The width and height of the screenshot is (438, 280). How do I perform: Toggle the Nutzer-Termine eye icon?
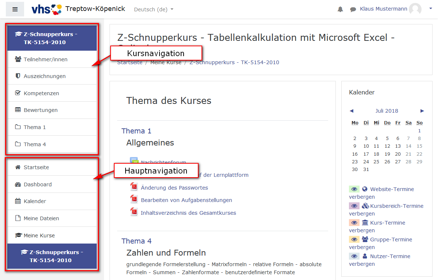click(x=354, y=256)
